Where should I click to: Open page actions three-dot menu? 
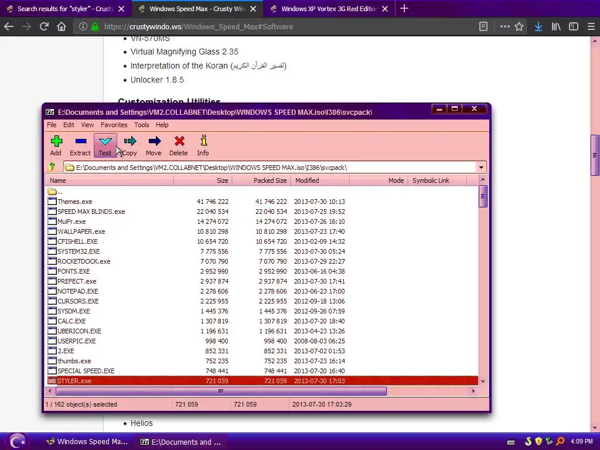(x=504, y=26)
